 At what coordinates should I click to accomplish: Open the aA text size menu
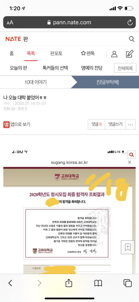(x=10, y=23)
